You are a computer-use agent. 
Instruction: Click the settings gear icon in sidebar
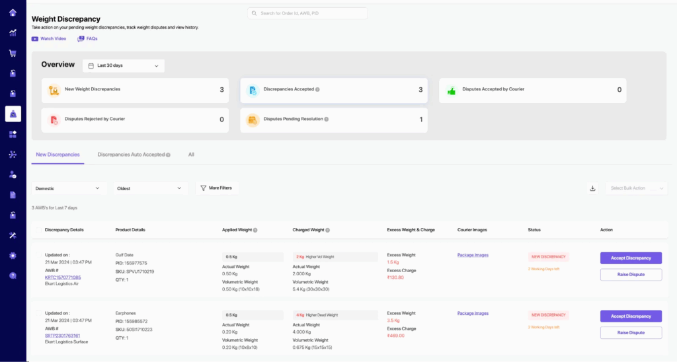coord(13,256)
